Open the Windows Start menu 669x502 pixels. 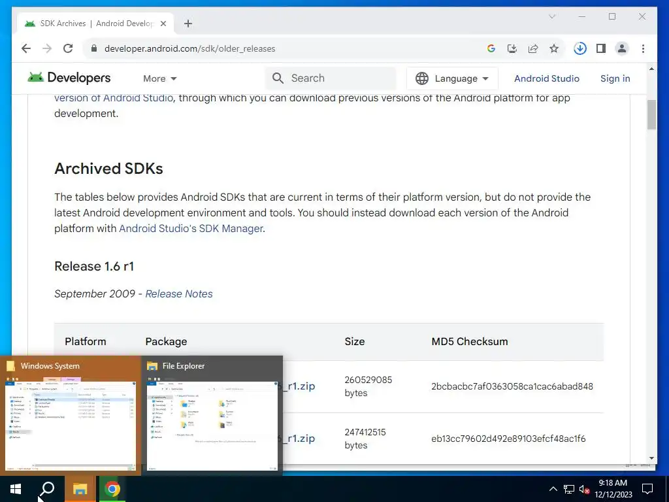click(x=16, y=489)
